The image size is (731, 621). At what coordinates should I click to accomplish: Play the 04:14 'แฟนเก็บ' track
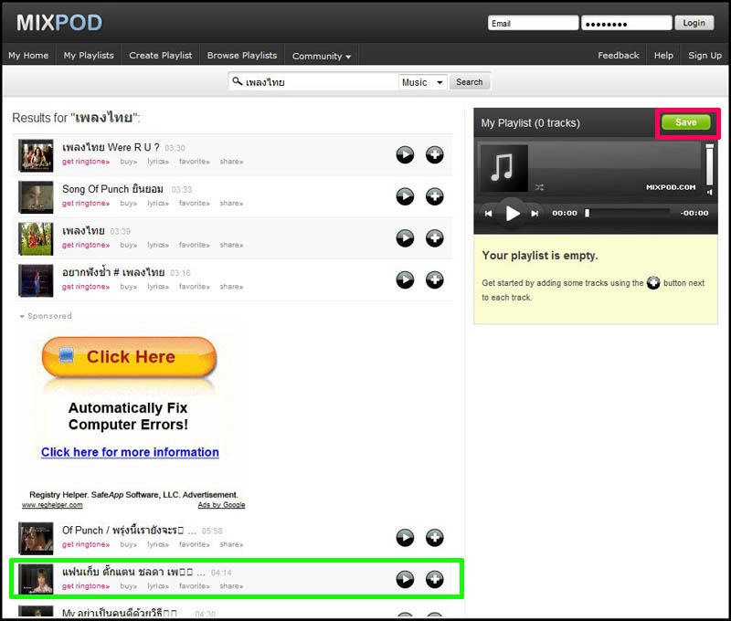(405, 579)
